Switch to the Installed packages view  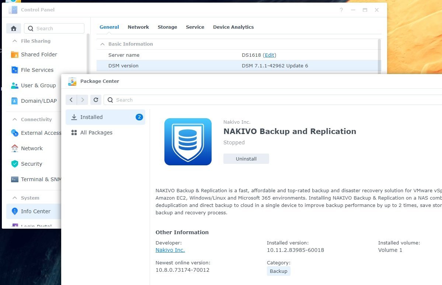coord(91,117)
